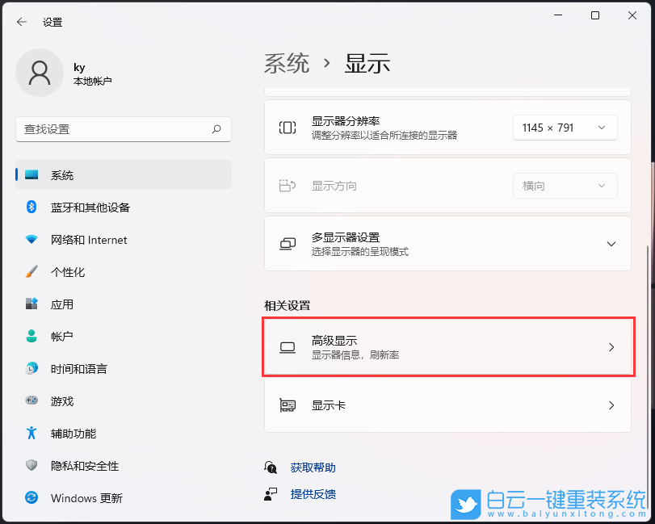Viewport: 655px width, 524px height.
Task: Click the 显示卡 graphics card icon
Action: 286,405
